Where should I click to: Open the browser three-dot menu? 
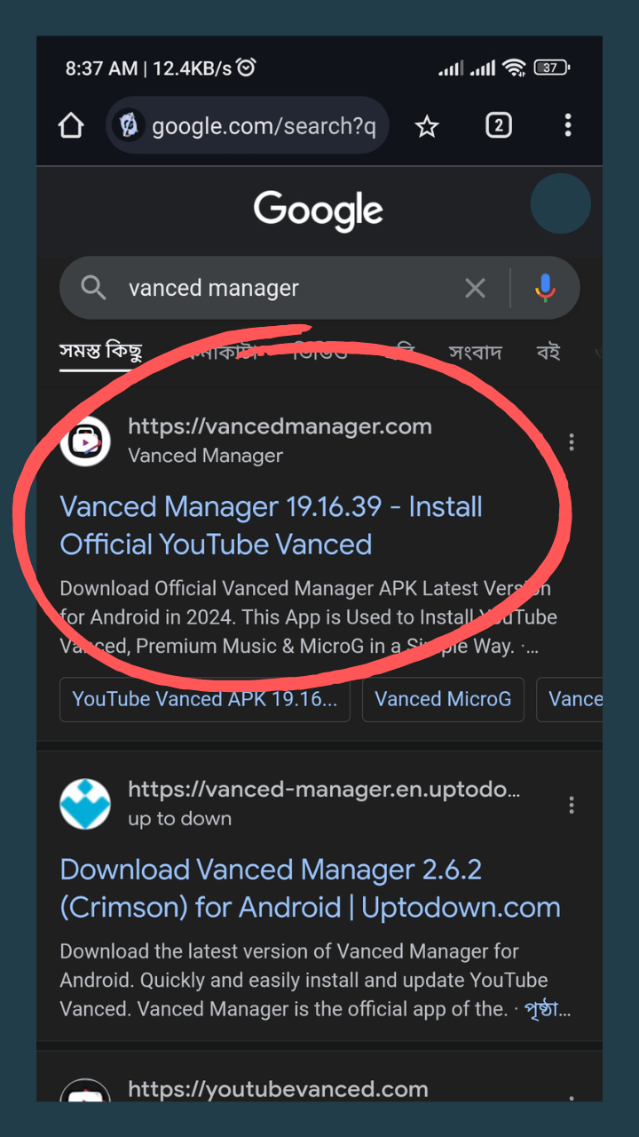pyautogui.click(x=568, y=125)
